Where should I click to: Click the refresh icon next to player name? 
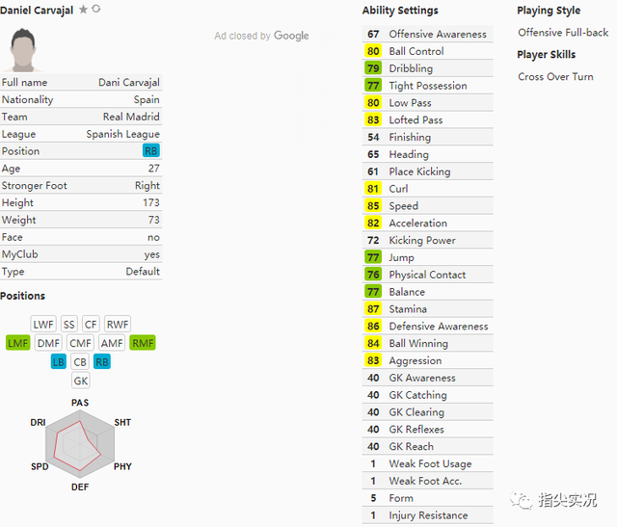(96, 9)
